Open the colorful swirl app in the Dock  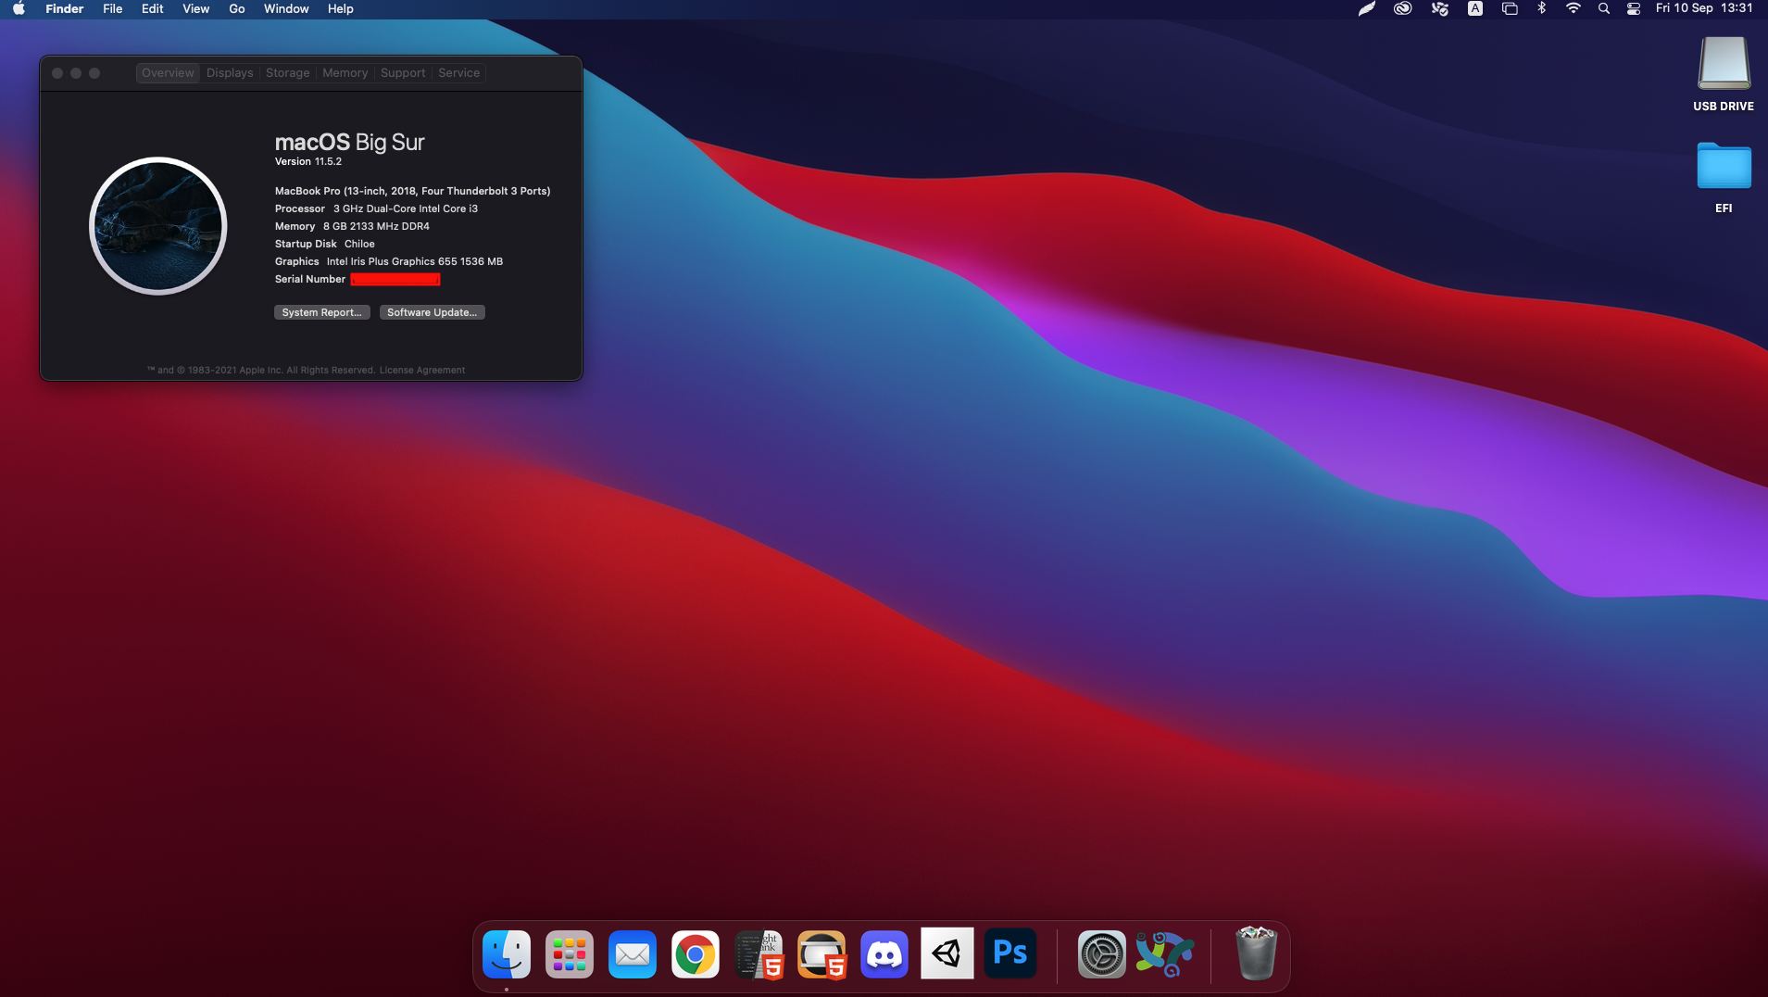tap(1164, 954)
